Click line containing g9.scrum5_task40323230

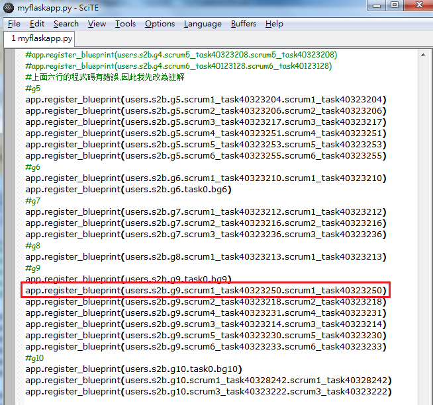pos(206,336)
